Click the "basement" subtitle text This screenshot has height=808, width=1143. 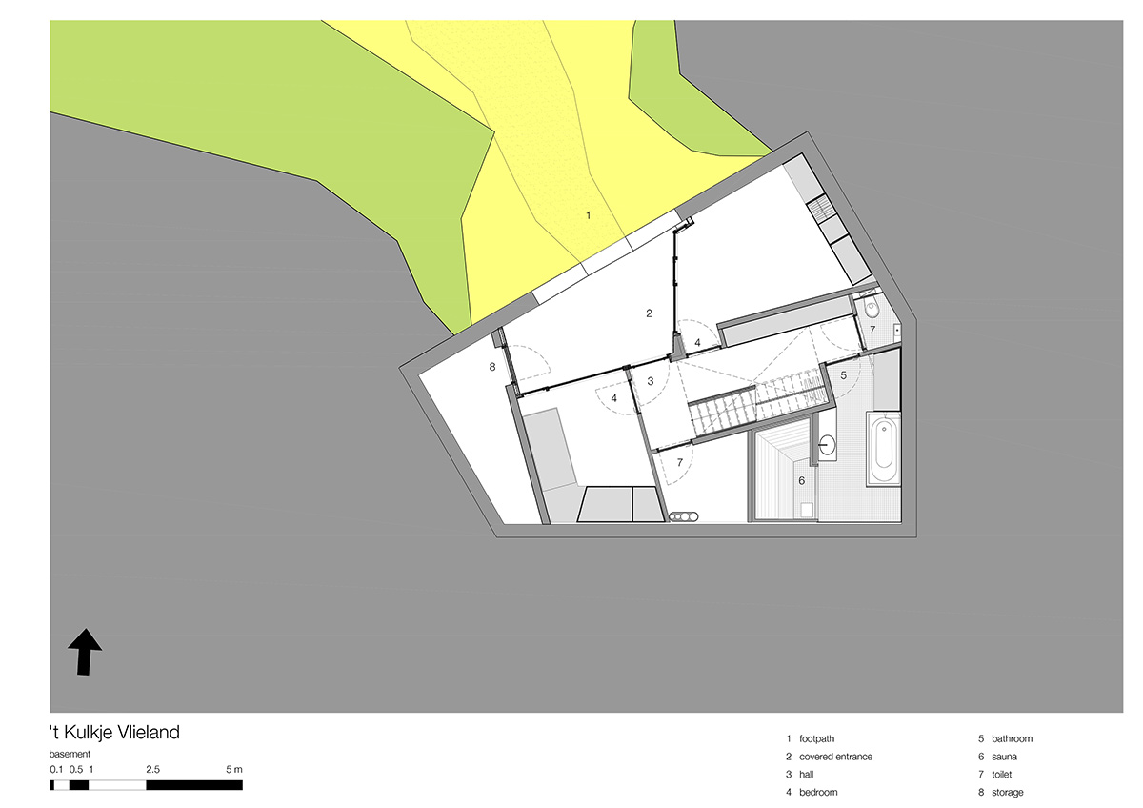70,754
